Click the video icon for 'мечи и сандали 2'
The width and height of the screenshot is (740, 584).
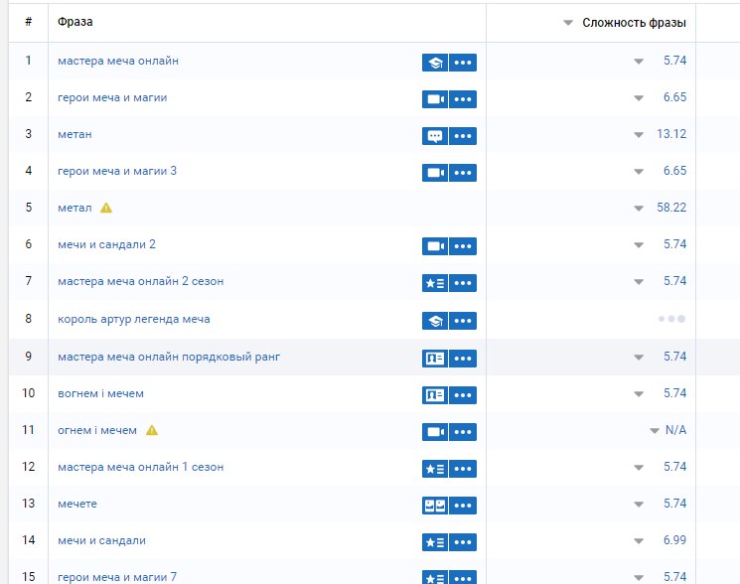coord(435,246)
